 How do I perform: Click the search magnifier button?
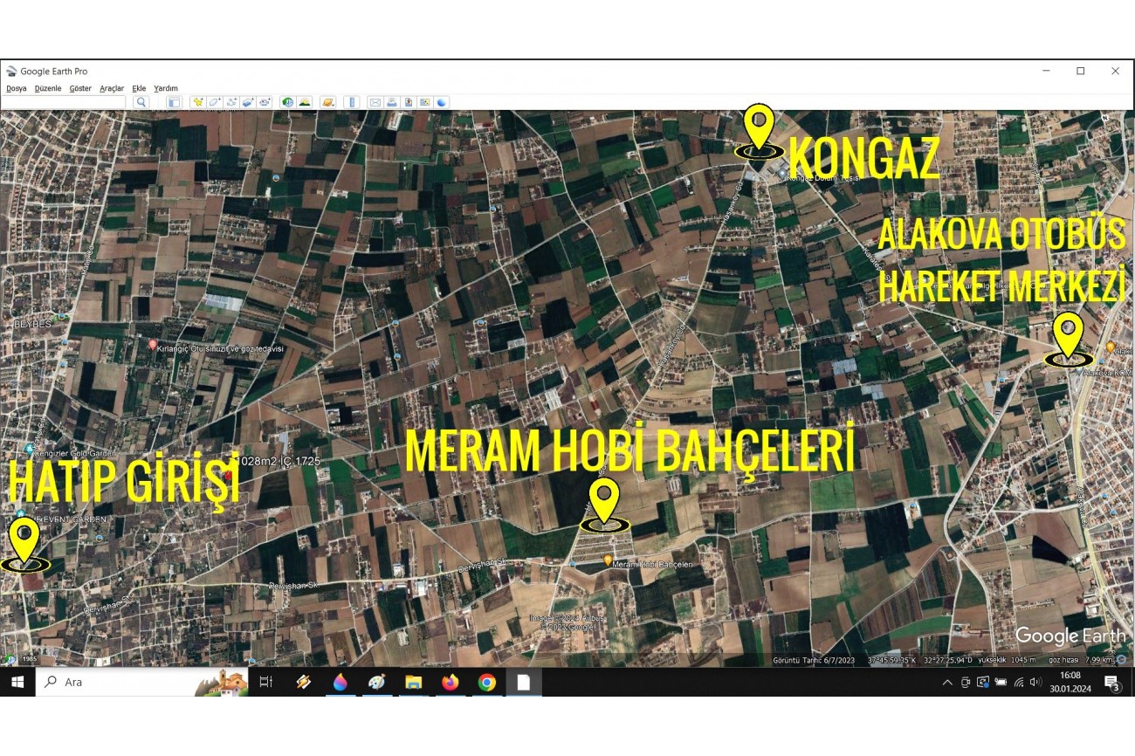coord(141,102)
